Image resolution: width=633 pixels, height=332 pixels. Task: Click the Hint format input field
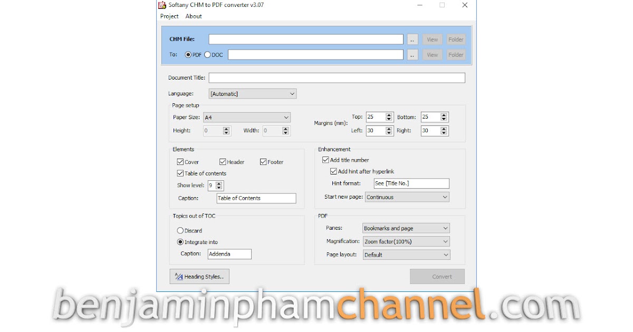click(x=411, y=183)
